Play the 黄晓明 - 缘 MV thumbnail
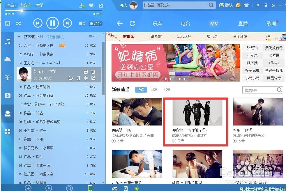 point(137,112)
